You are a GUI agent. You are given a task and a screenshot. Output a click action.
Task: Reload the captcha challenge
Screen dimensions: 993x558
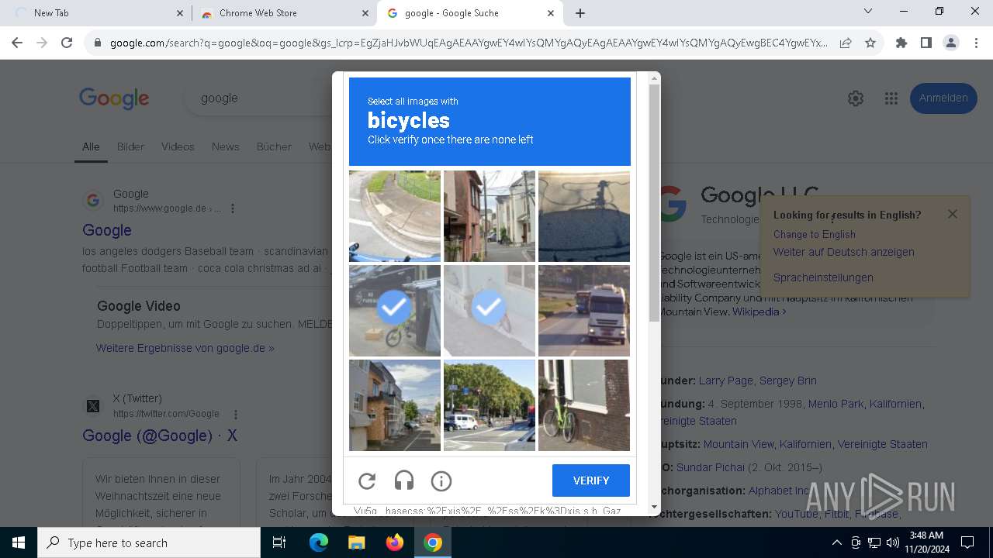click(367, 481)
